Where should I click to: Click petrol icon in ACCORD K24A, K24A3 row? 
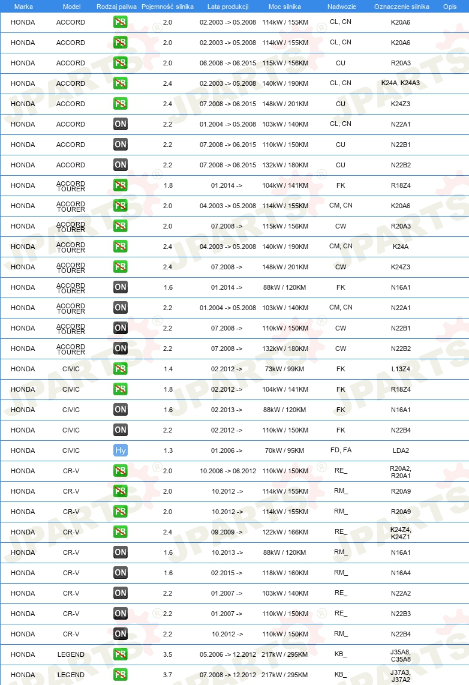[x=121, y=83]
